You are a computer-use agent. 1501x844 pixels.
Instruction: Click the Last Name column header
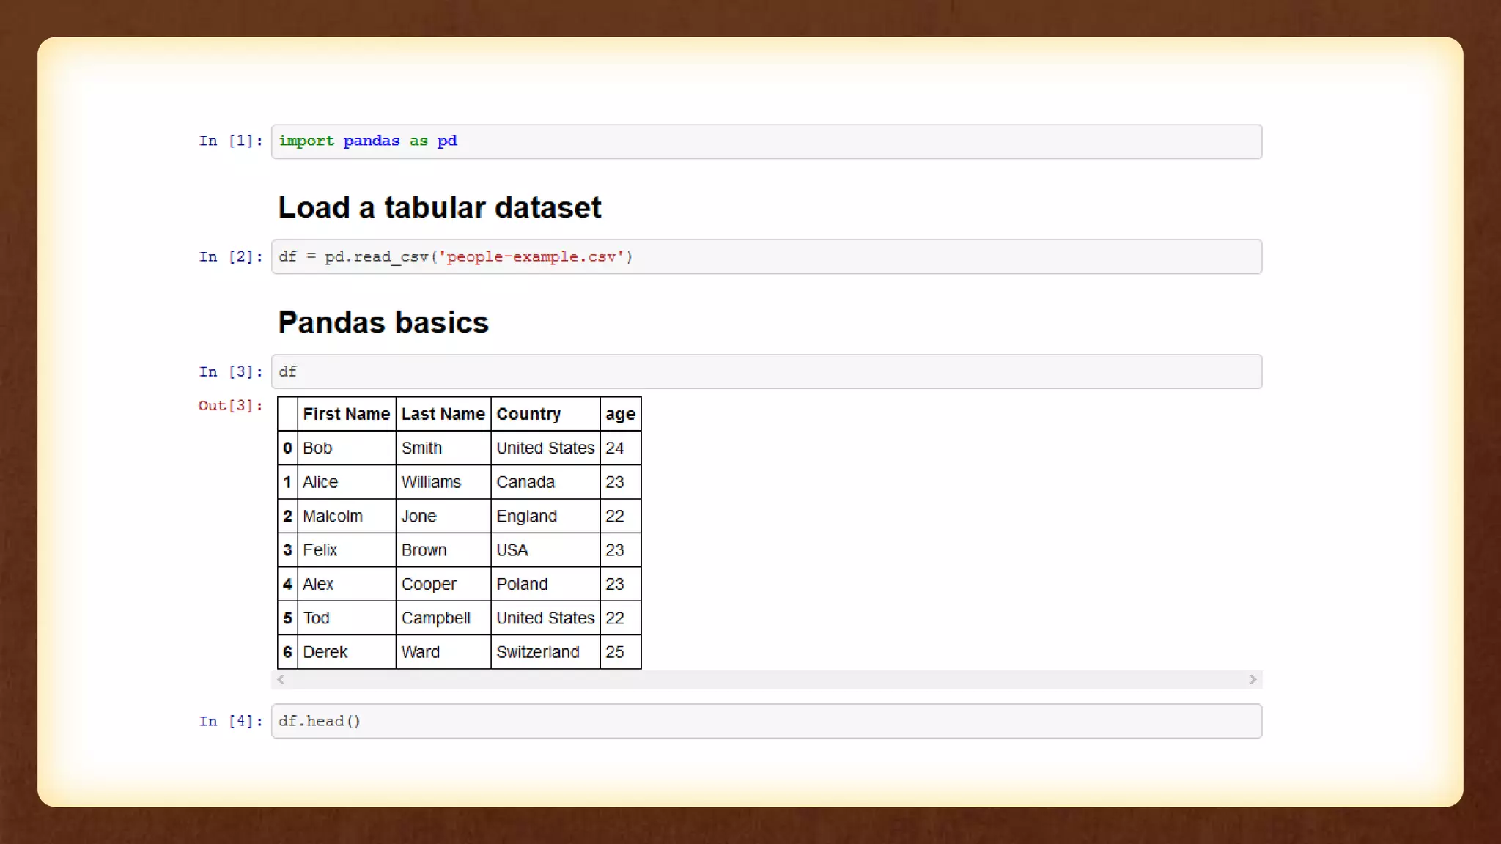(443, 415)
